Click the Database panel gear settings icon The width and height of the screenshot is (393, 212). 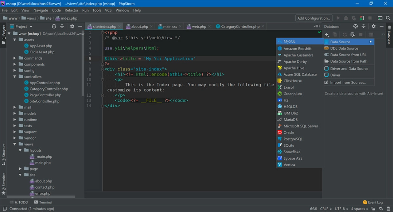(x=374, y=26)
